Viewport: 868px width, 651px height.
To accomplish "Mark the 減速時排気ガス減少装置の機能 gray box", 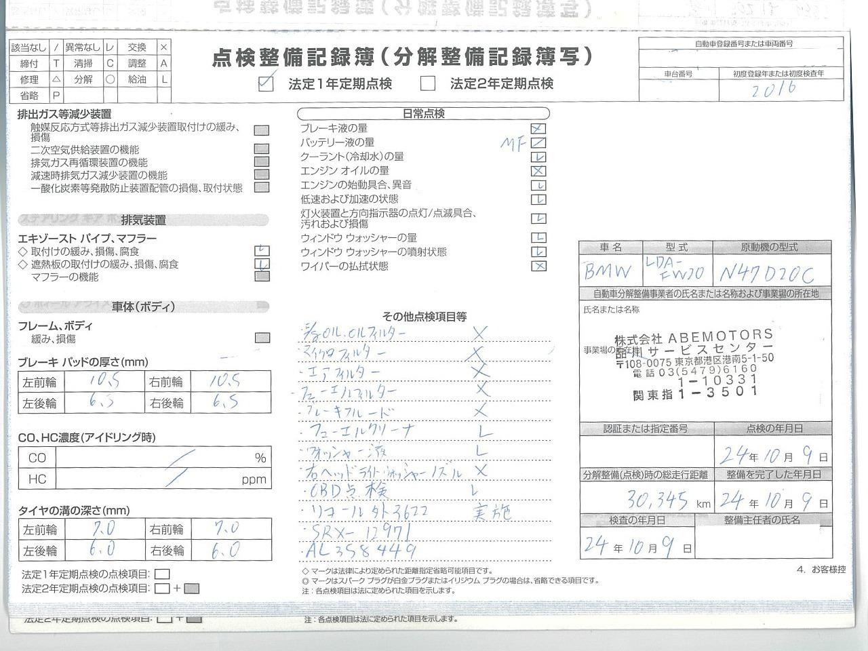I will pos(261,175).
